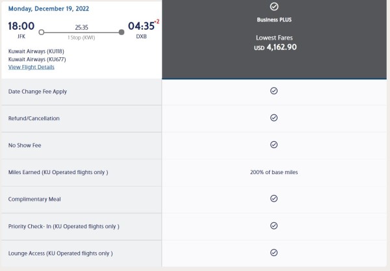Click the Priority Check-In checkmark icon
Viewport: 390px width, 271px height.
click(x=274, y=226)
